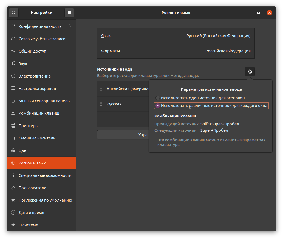283x239 pixels.
Task: Select 'Использовать различные источники для каждого окна'
Action: [x=157, y=106]
